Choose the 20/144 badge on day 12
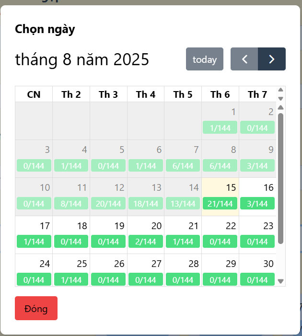Image resolution: width=302 pixels, height=336 pixels. (x=108, y=203)
